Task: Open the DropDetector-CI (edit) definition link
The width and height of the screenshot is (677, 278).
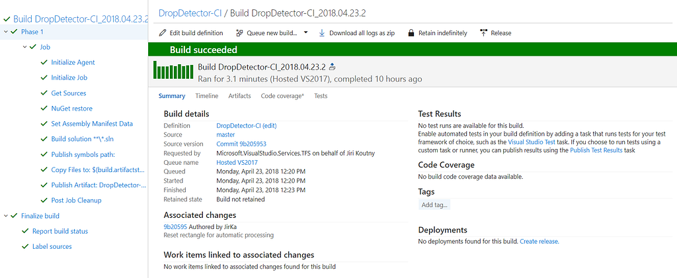Action: (x=246, y=126)
